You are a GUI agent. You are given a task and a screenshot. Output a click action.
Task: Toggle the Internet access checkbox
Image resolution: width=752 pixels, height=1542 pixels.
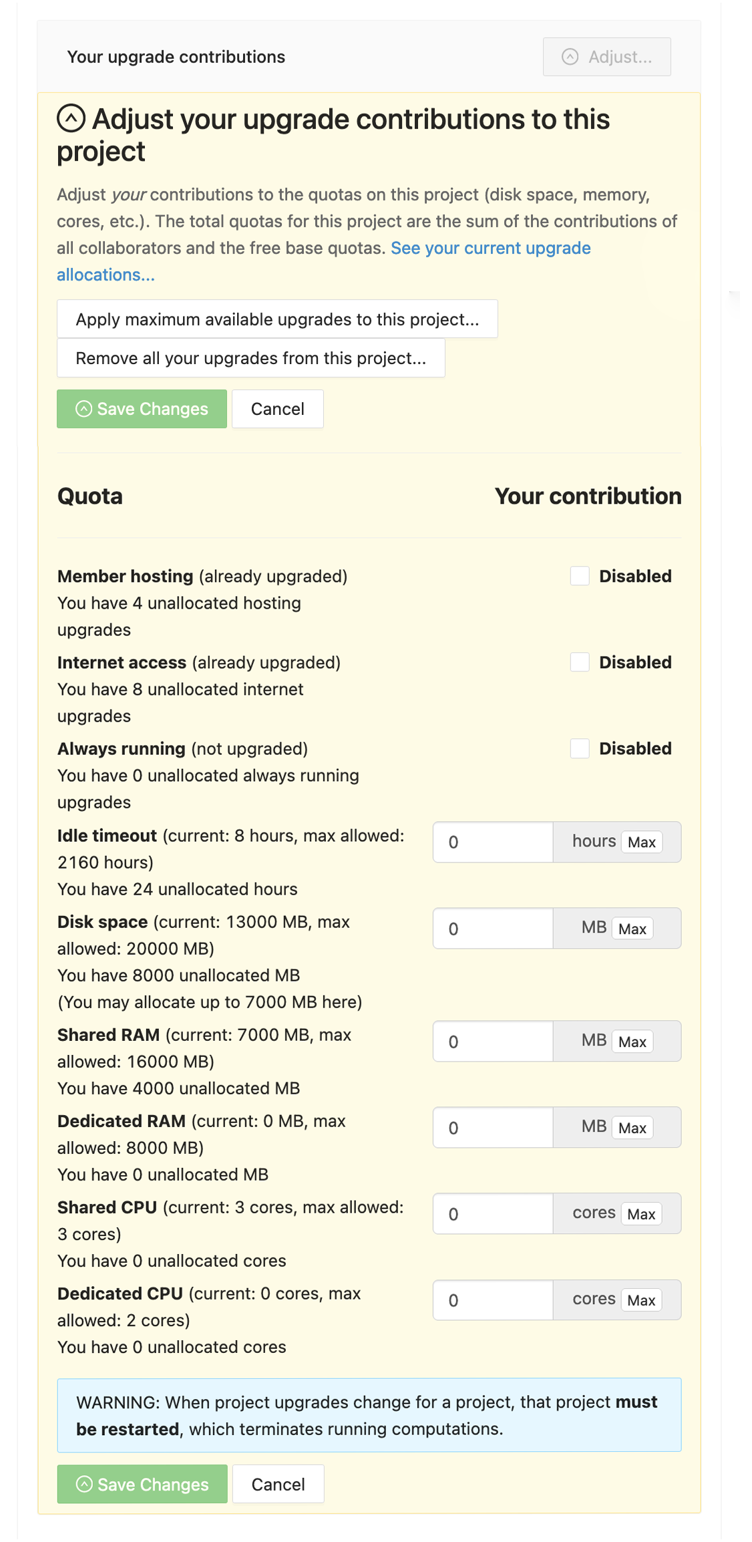(580, 662)
